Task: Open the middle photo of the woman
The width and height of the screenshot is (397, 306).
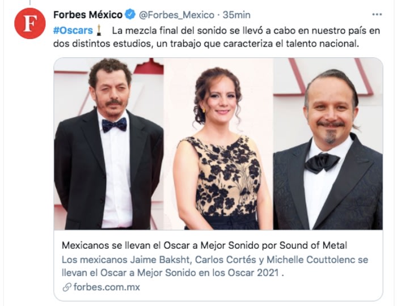Action: [x=218, y=144]
